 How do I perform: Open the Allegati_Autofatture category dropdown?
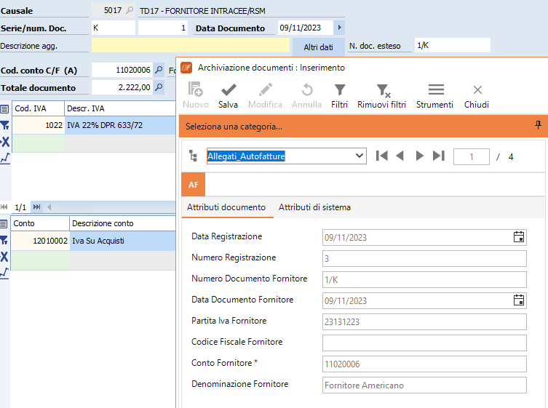tap(360, 156)
